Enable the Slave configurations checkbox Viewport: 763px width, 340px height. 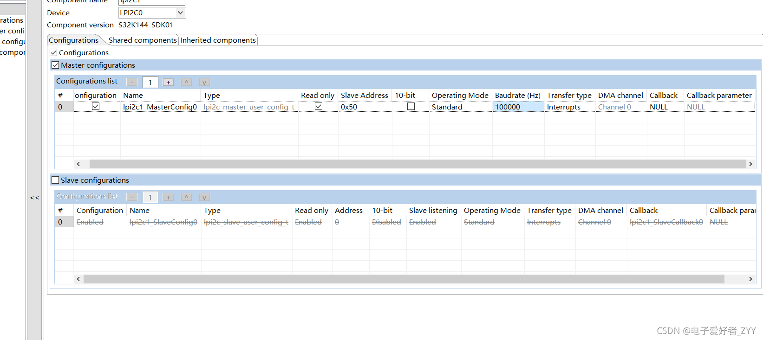(x=55, y=180)
